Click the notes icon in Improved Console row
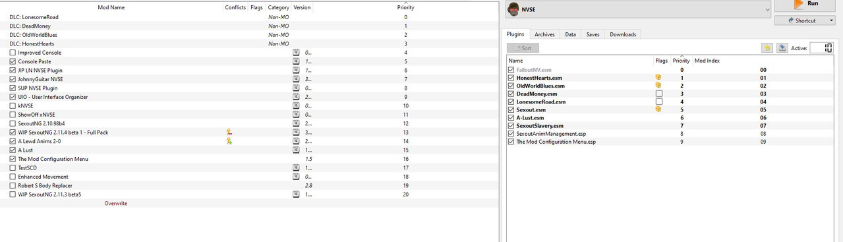Viewport: 843px width, 242px height. click(297, 53)
